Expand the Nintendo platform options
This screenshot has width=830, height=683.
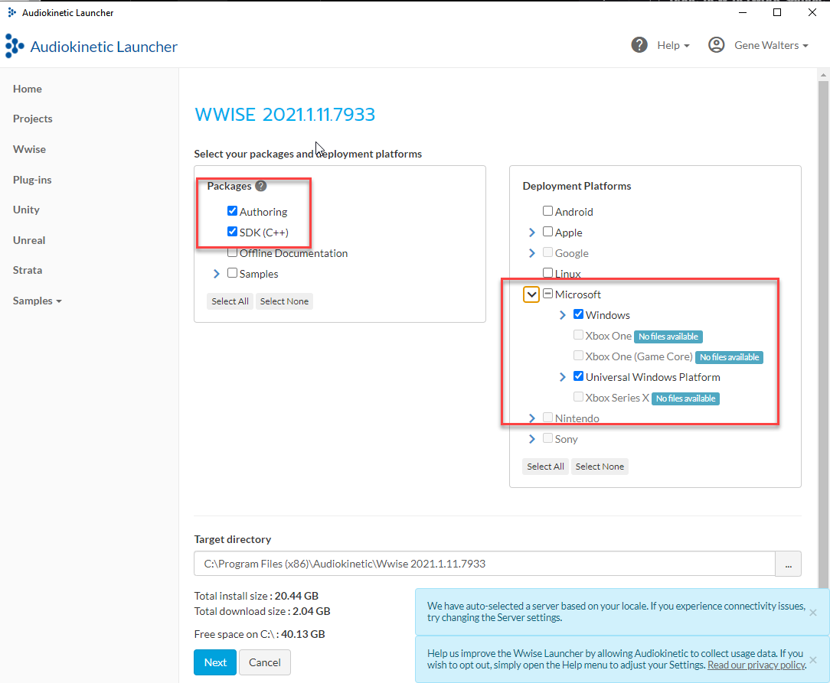click(x=532, y=418)
